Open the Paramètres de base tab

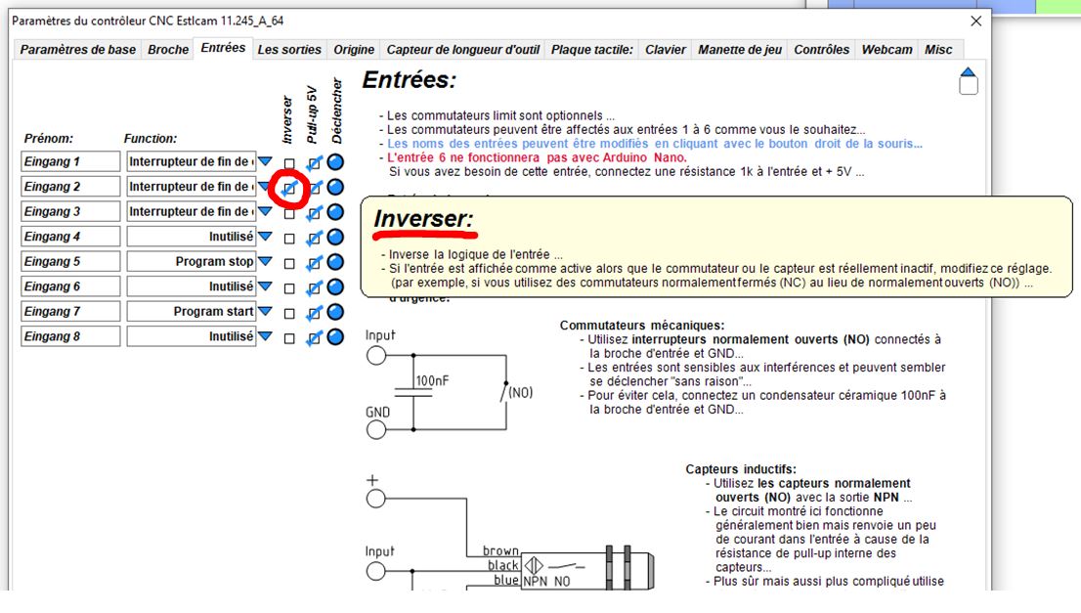[78, 50]
